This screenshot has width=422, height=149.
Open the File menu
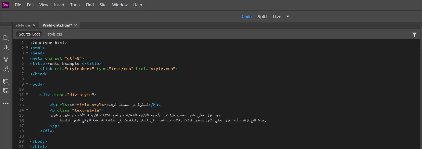coord(18,5)
